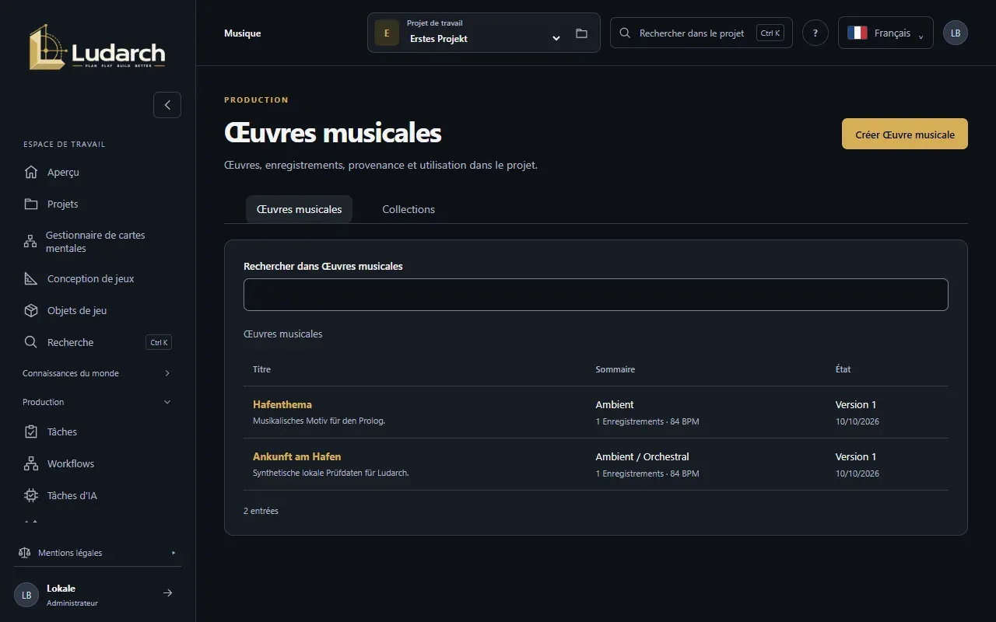996x622 pixels.
Task: Click the Créer Œuvre musicale button
Action: [905, 134]
